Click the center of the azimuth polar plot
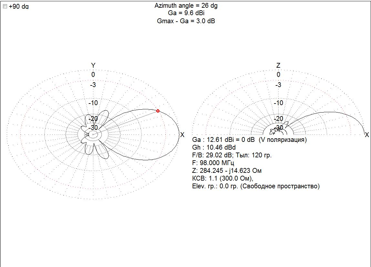This screenshot has width=371, height=267. pos(93,134)
